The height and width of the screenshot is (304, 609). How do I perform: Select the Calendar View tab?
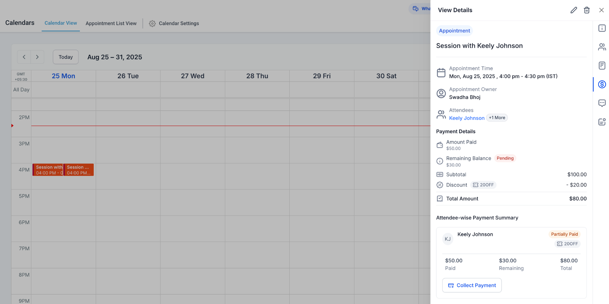pyautogui.click(x=61, y=23)
